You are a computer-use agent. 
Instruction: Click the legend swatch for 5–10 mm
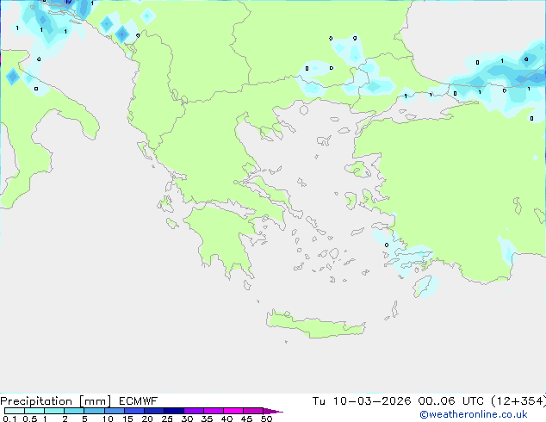tap(94, 411)
